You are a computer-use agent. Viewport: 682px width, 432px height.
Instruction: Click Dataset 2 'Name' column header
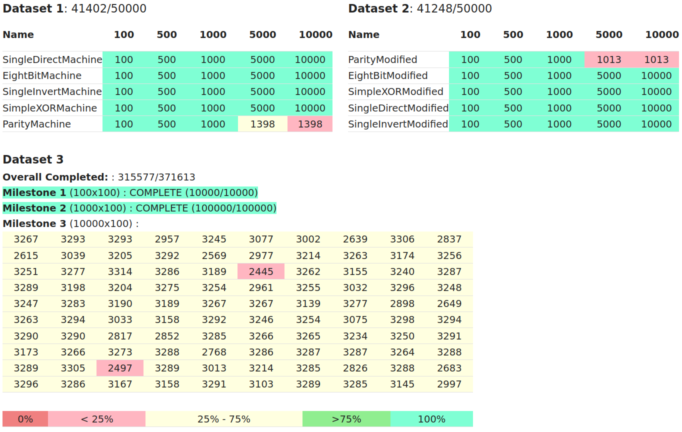(x=364, y=34)
